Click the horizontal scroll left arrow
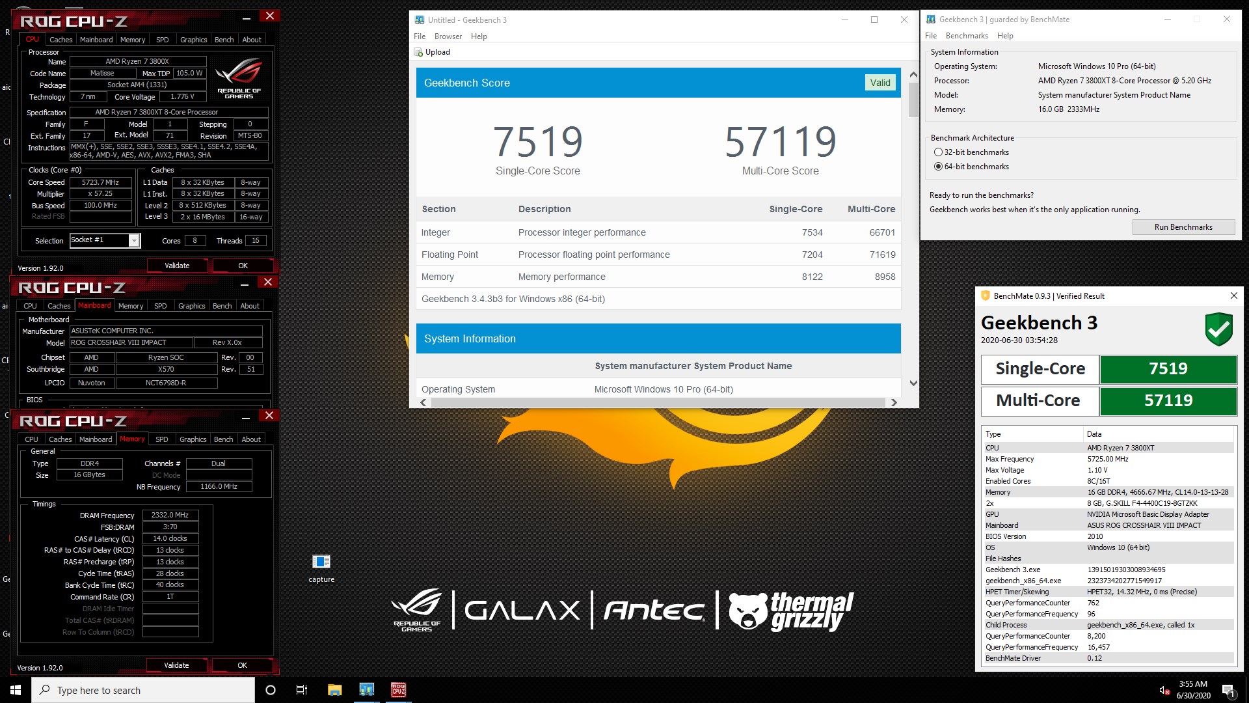Image resolution: width=1249 pixels, height=703 pixels. coord(423,402)
